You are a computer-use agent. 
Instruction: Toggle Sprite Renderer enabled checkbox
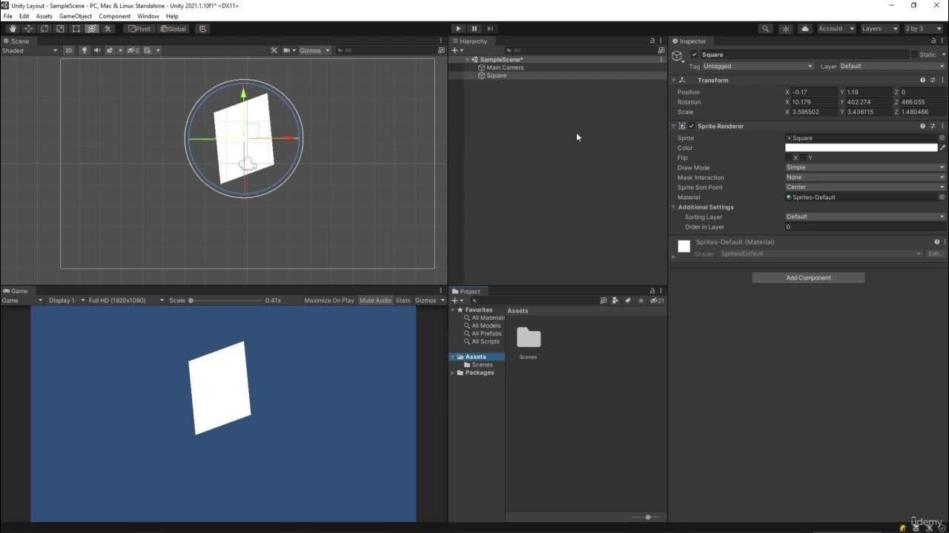pos(692,126)
